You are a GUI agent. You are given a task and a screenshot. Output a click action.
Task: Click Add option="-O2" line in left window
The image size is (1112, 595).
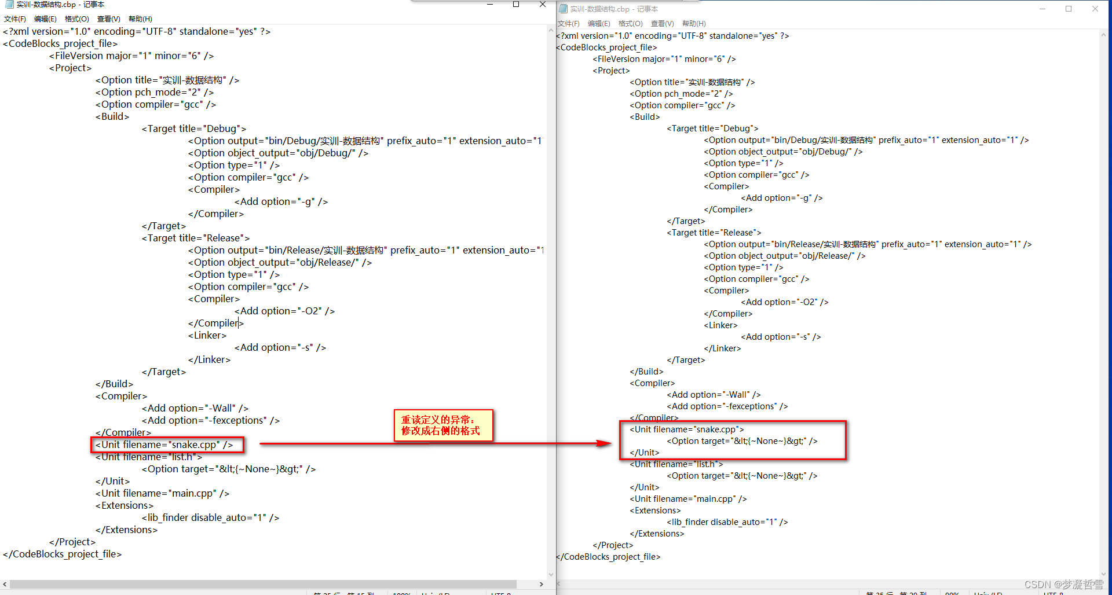click(285, 311)
